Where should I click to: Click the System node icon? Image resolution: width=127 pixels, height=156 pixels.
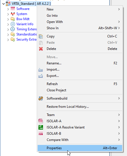click(x=13, y=14)
